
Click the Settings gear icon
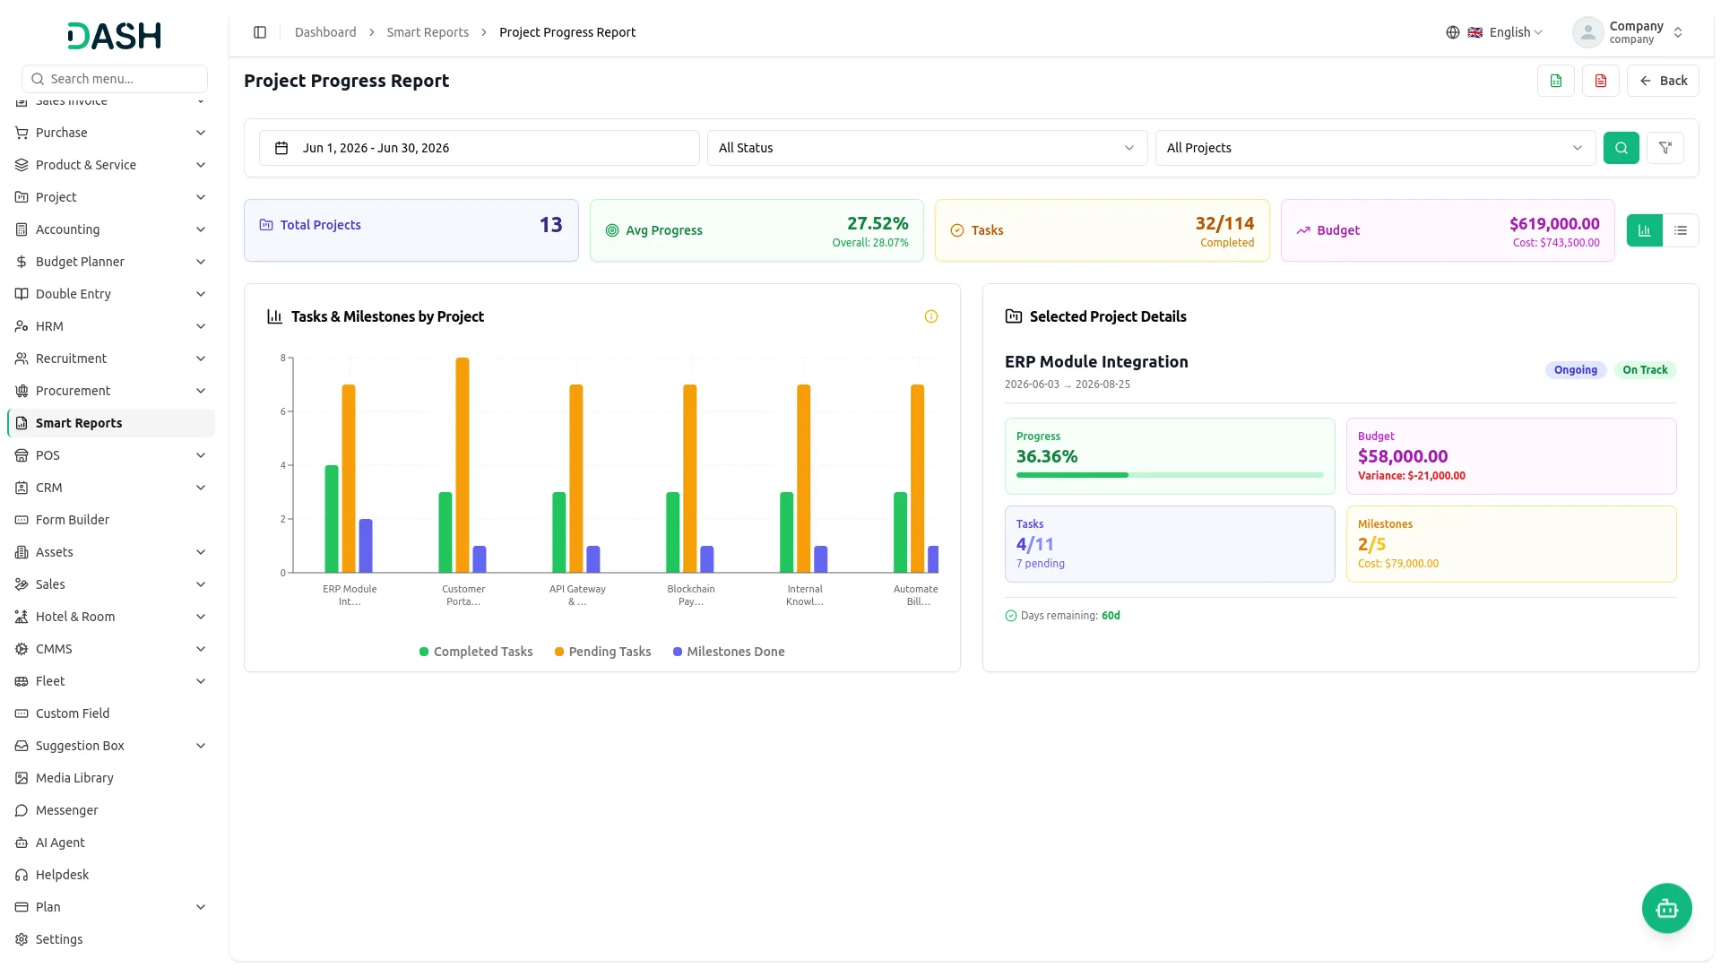22,939
